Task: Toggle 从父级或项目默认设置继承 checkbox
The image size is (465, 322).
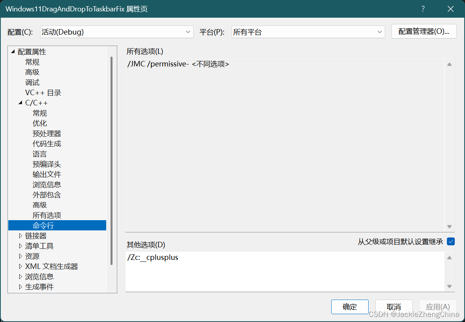Action: [x=451, y=241]
